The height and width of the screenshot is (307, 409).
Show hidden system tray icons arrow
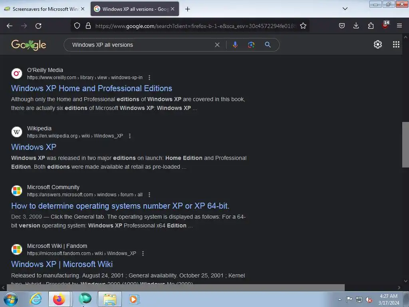(340, 299)
